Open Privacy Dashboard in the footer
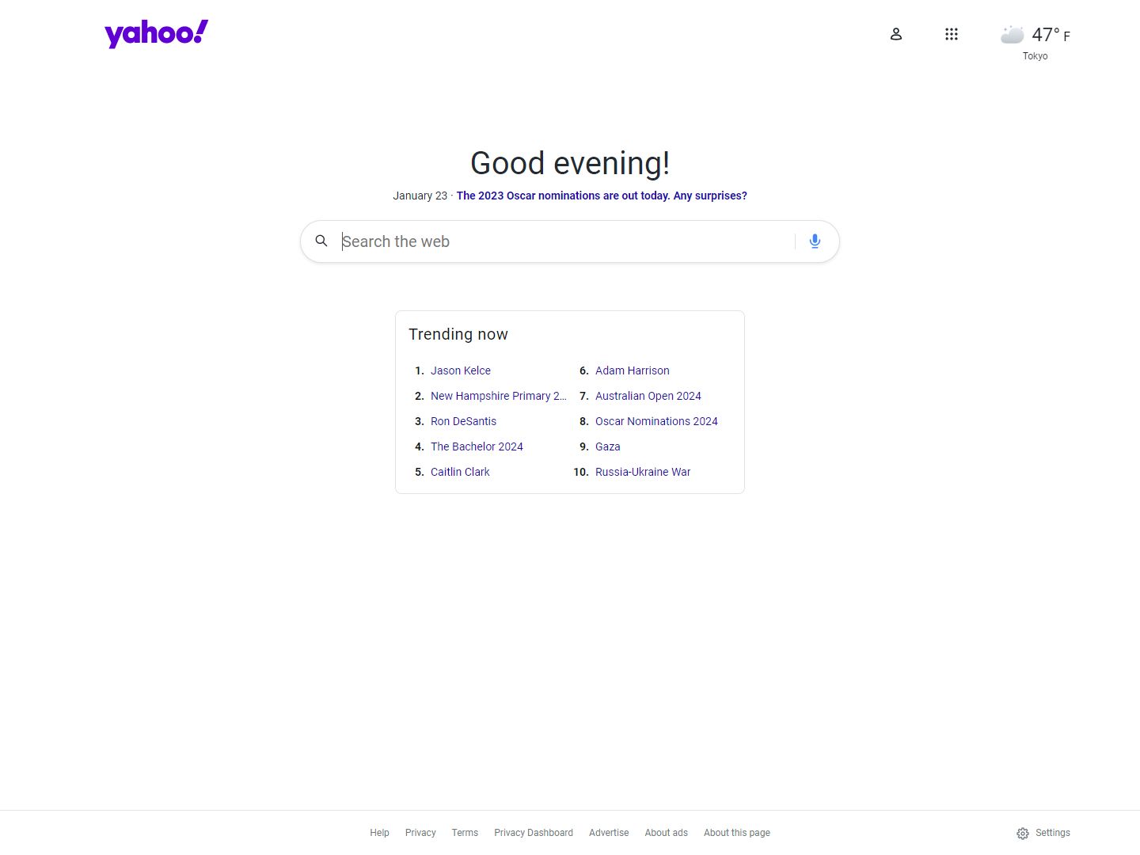This screenshot has width=1140, height=855. pos(534,833)
